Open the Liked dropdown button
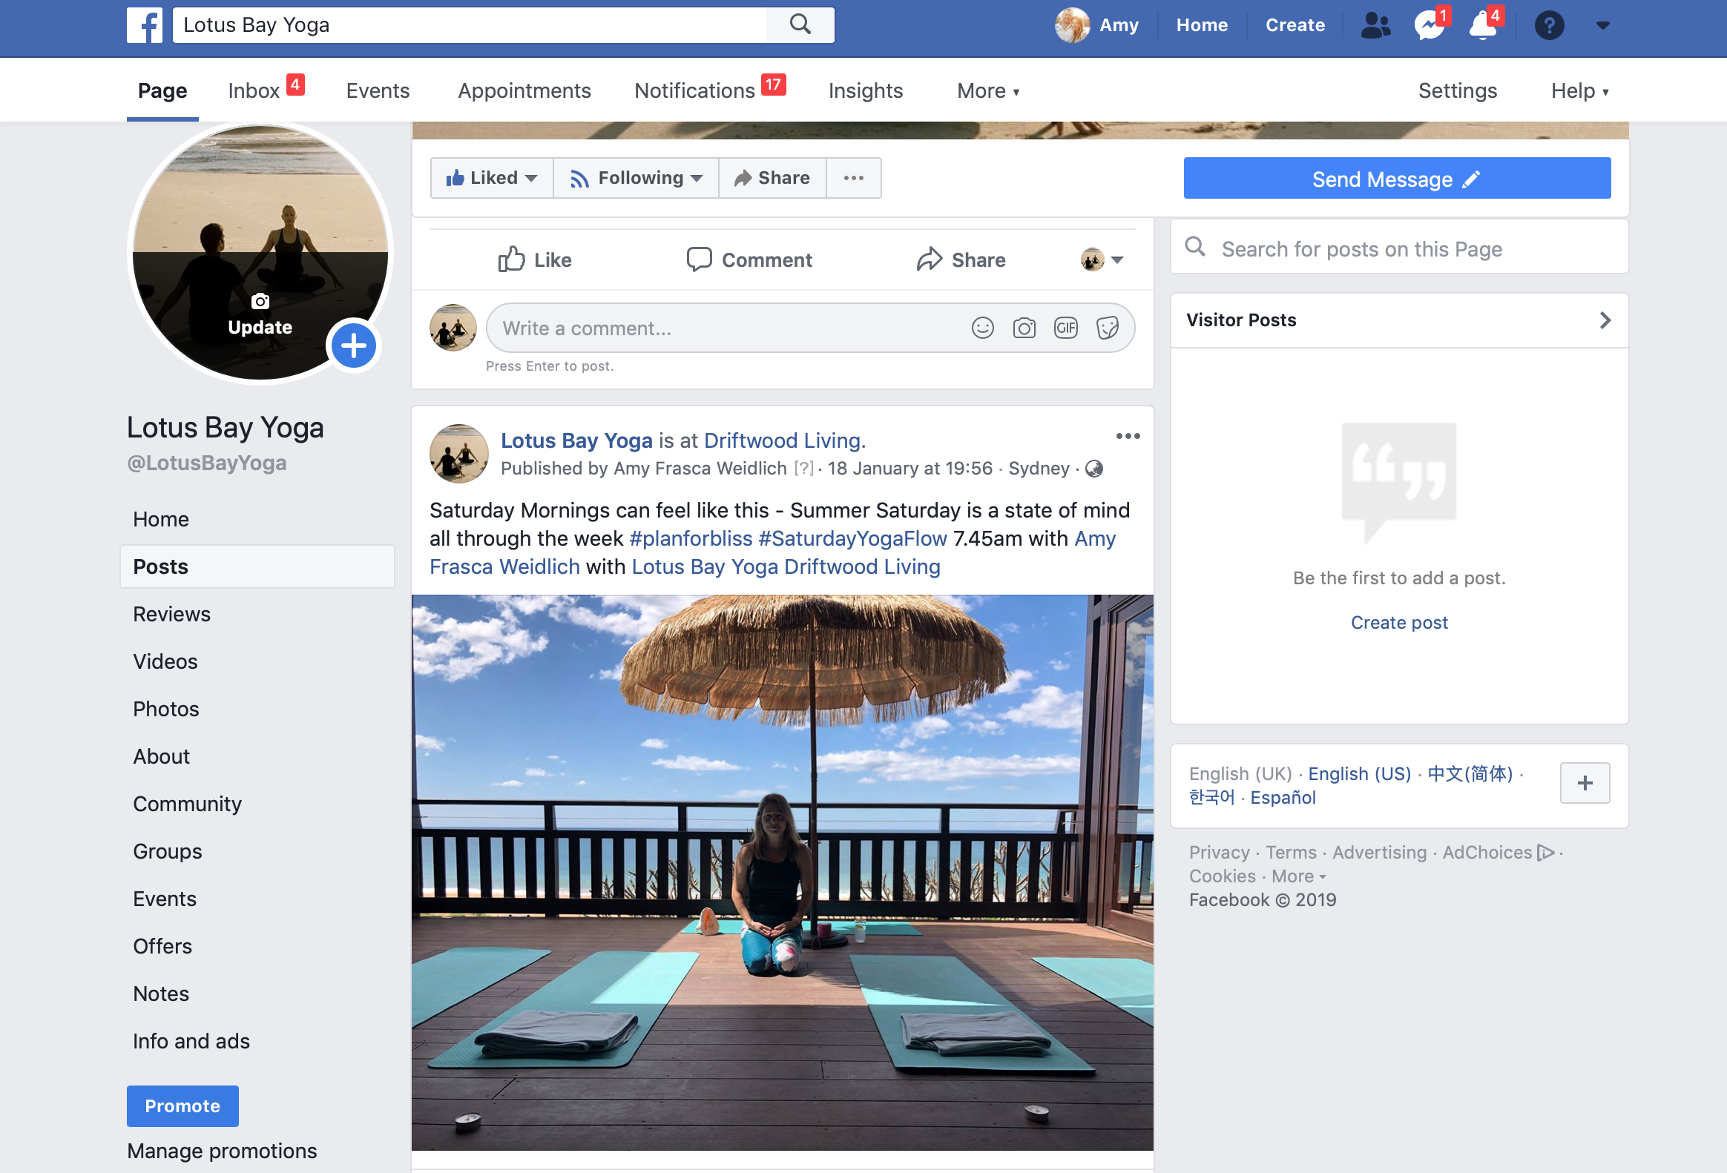 click(492, 178)
